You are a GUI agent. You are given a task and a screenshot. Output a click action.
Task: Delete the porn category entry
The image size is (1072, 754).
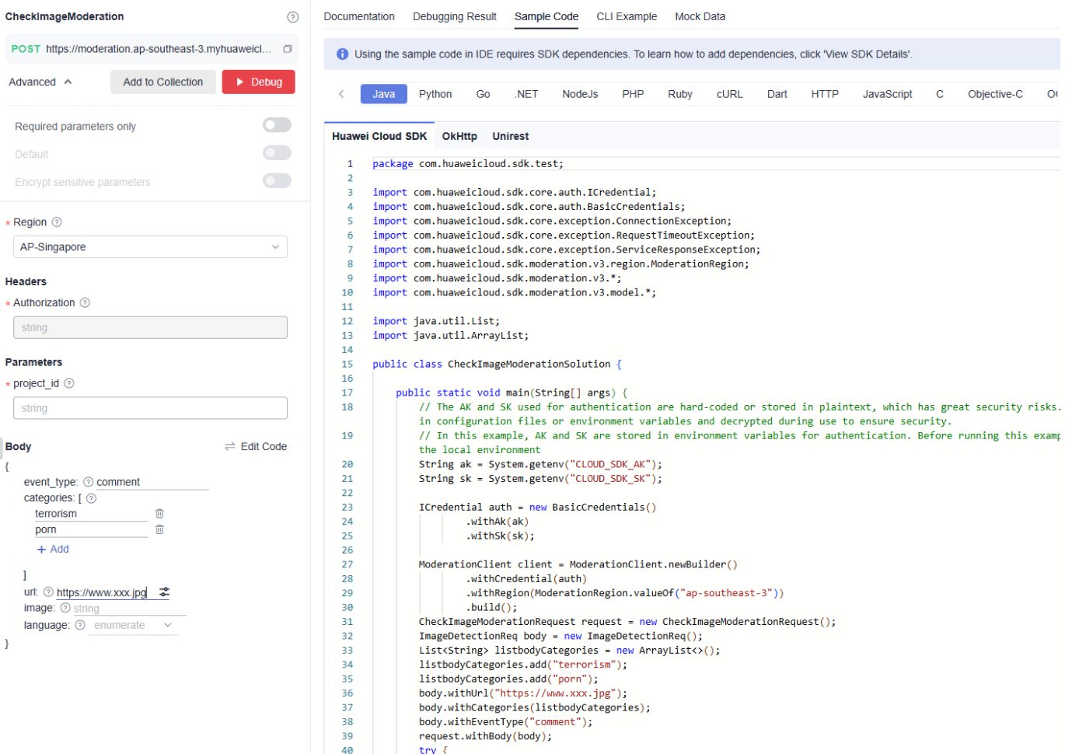159,529
